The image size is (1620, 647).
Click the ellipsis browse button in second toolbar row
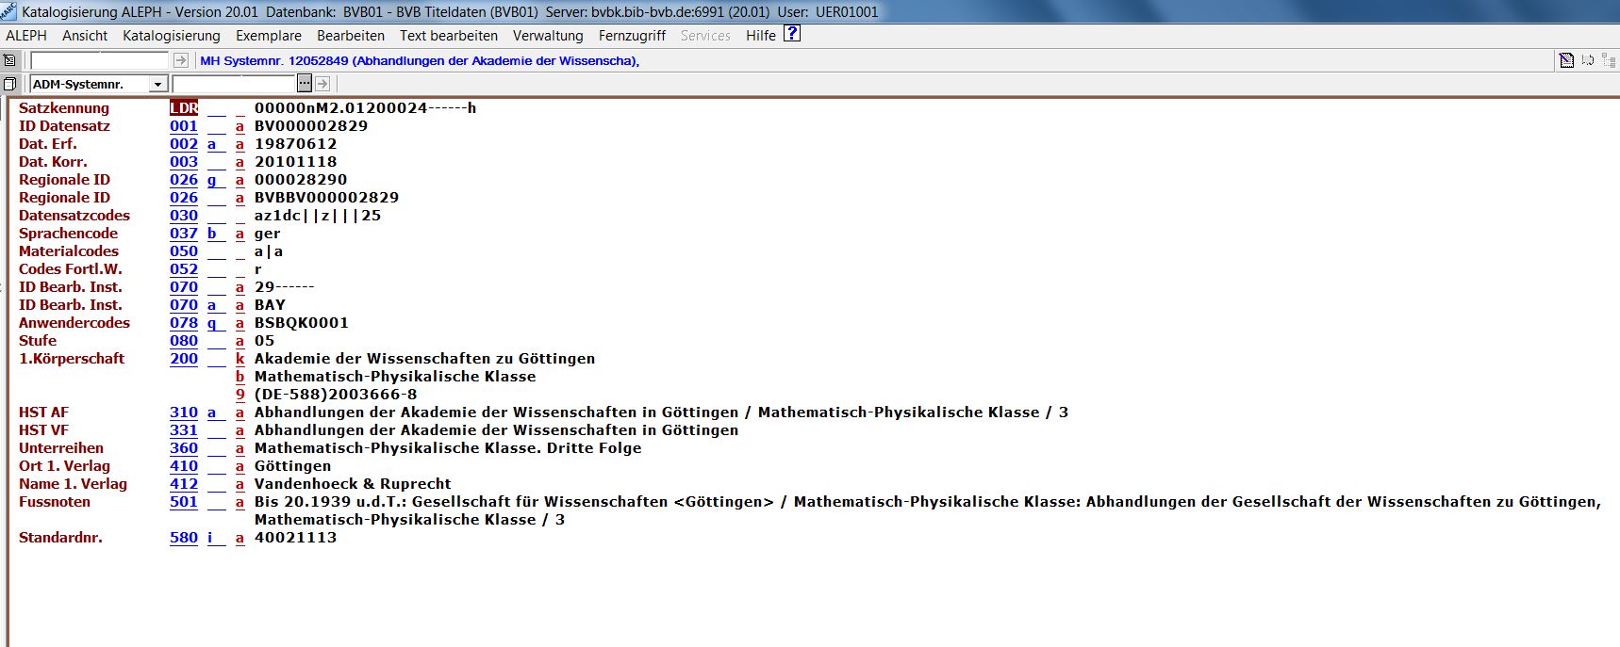tap(305, 84)
